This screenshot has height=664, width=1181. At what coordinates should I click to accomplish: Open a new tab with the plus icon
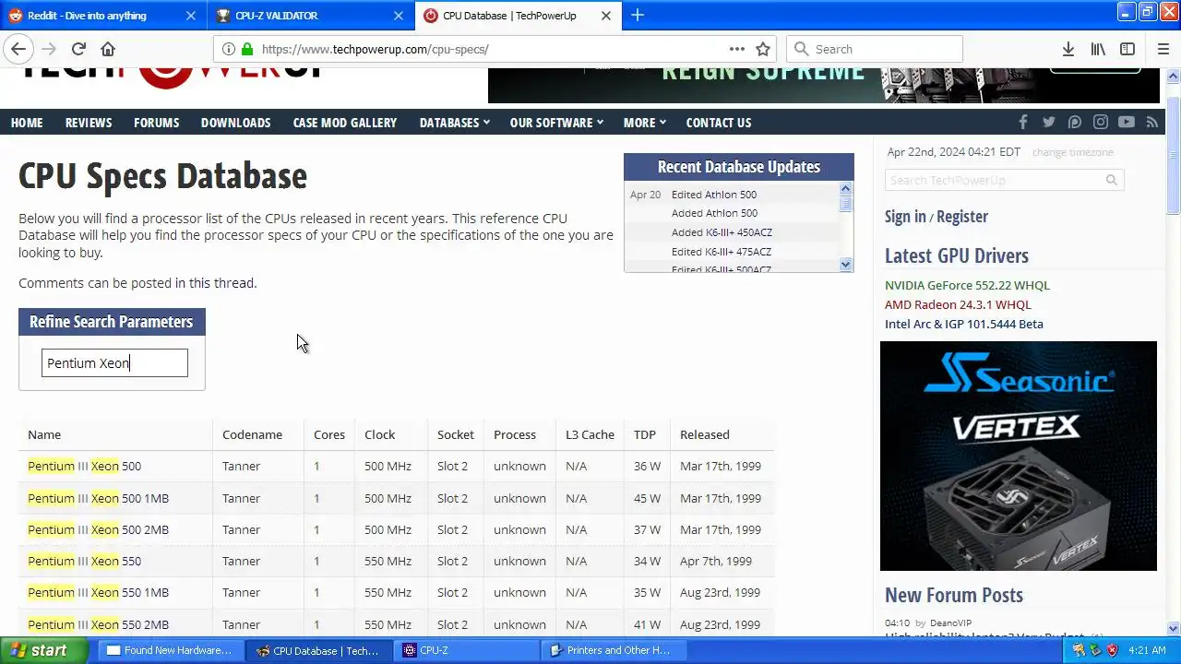click(638, 15)
